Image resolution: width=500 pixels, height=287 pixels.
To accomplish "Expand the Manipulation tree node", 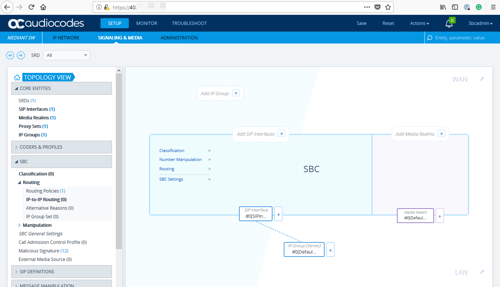I will coord(20,225).
